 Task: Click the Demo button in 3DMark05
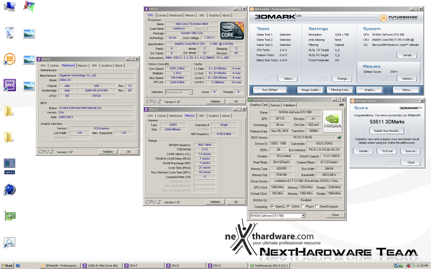pos(407,90)
